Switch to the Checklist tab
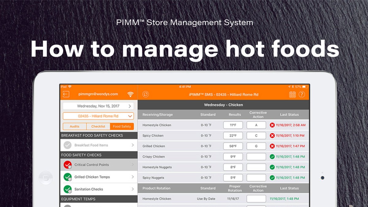368x207 pixels. tap(98, 126)
